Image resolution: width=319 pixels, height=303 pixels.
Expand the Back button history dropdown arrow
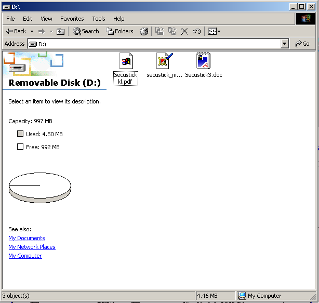[x=32, y=31]
